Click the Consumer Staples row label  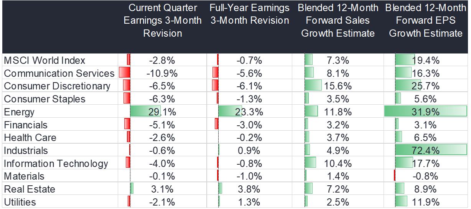point(44,99)
